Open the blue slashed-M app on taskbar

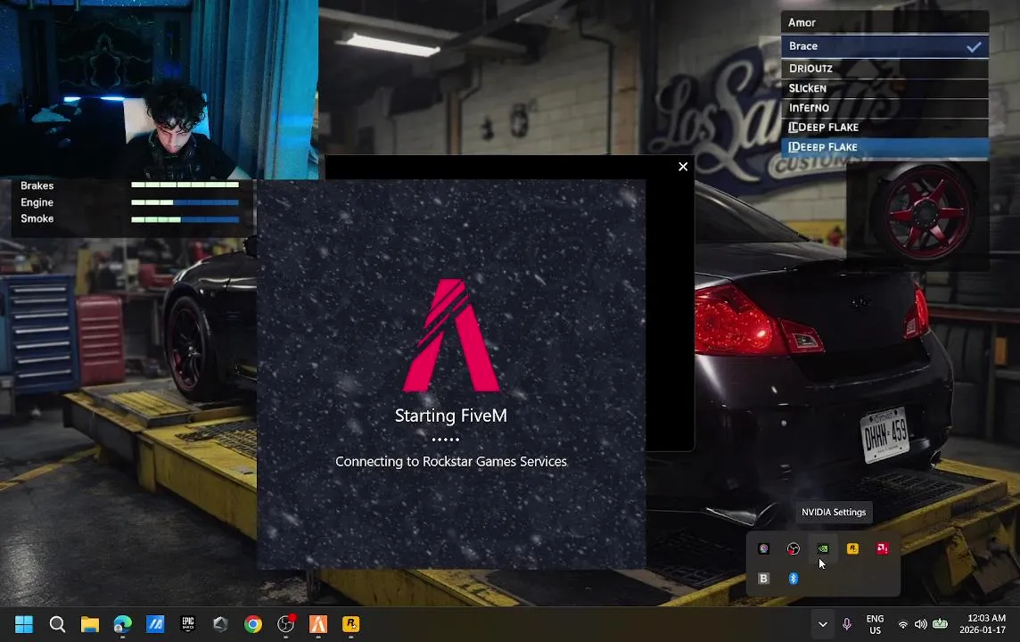[x=155, y=624]
